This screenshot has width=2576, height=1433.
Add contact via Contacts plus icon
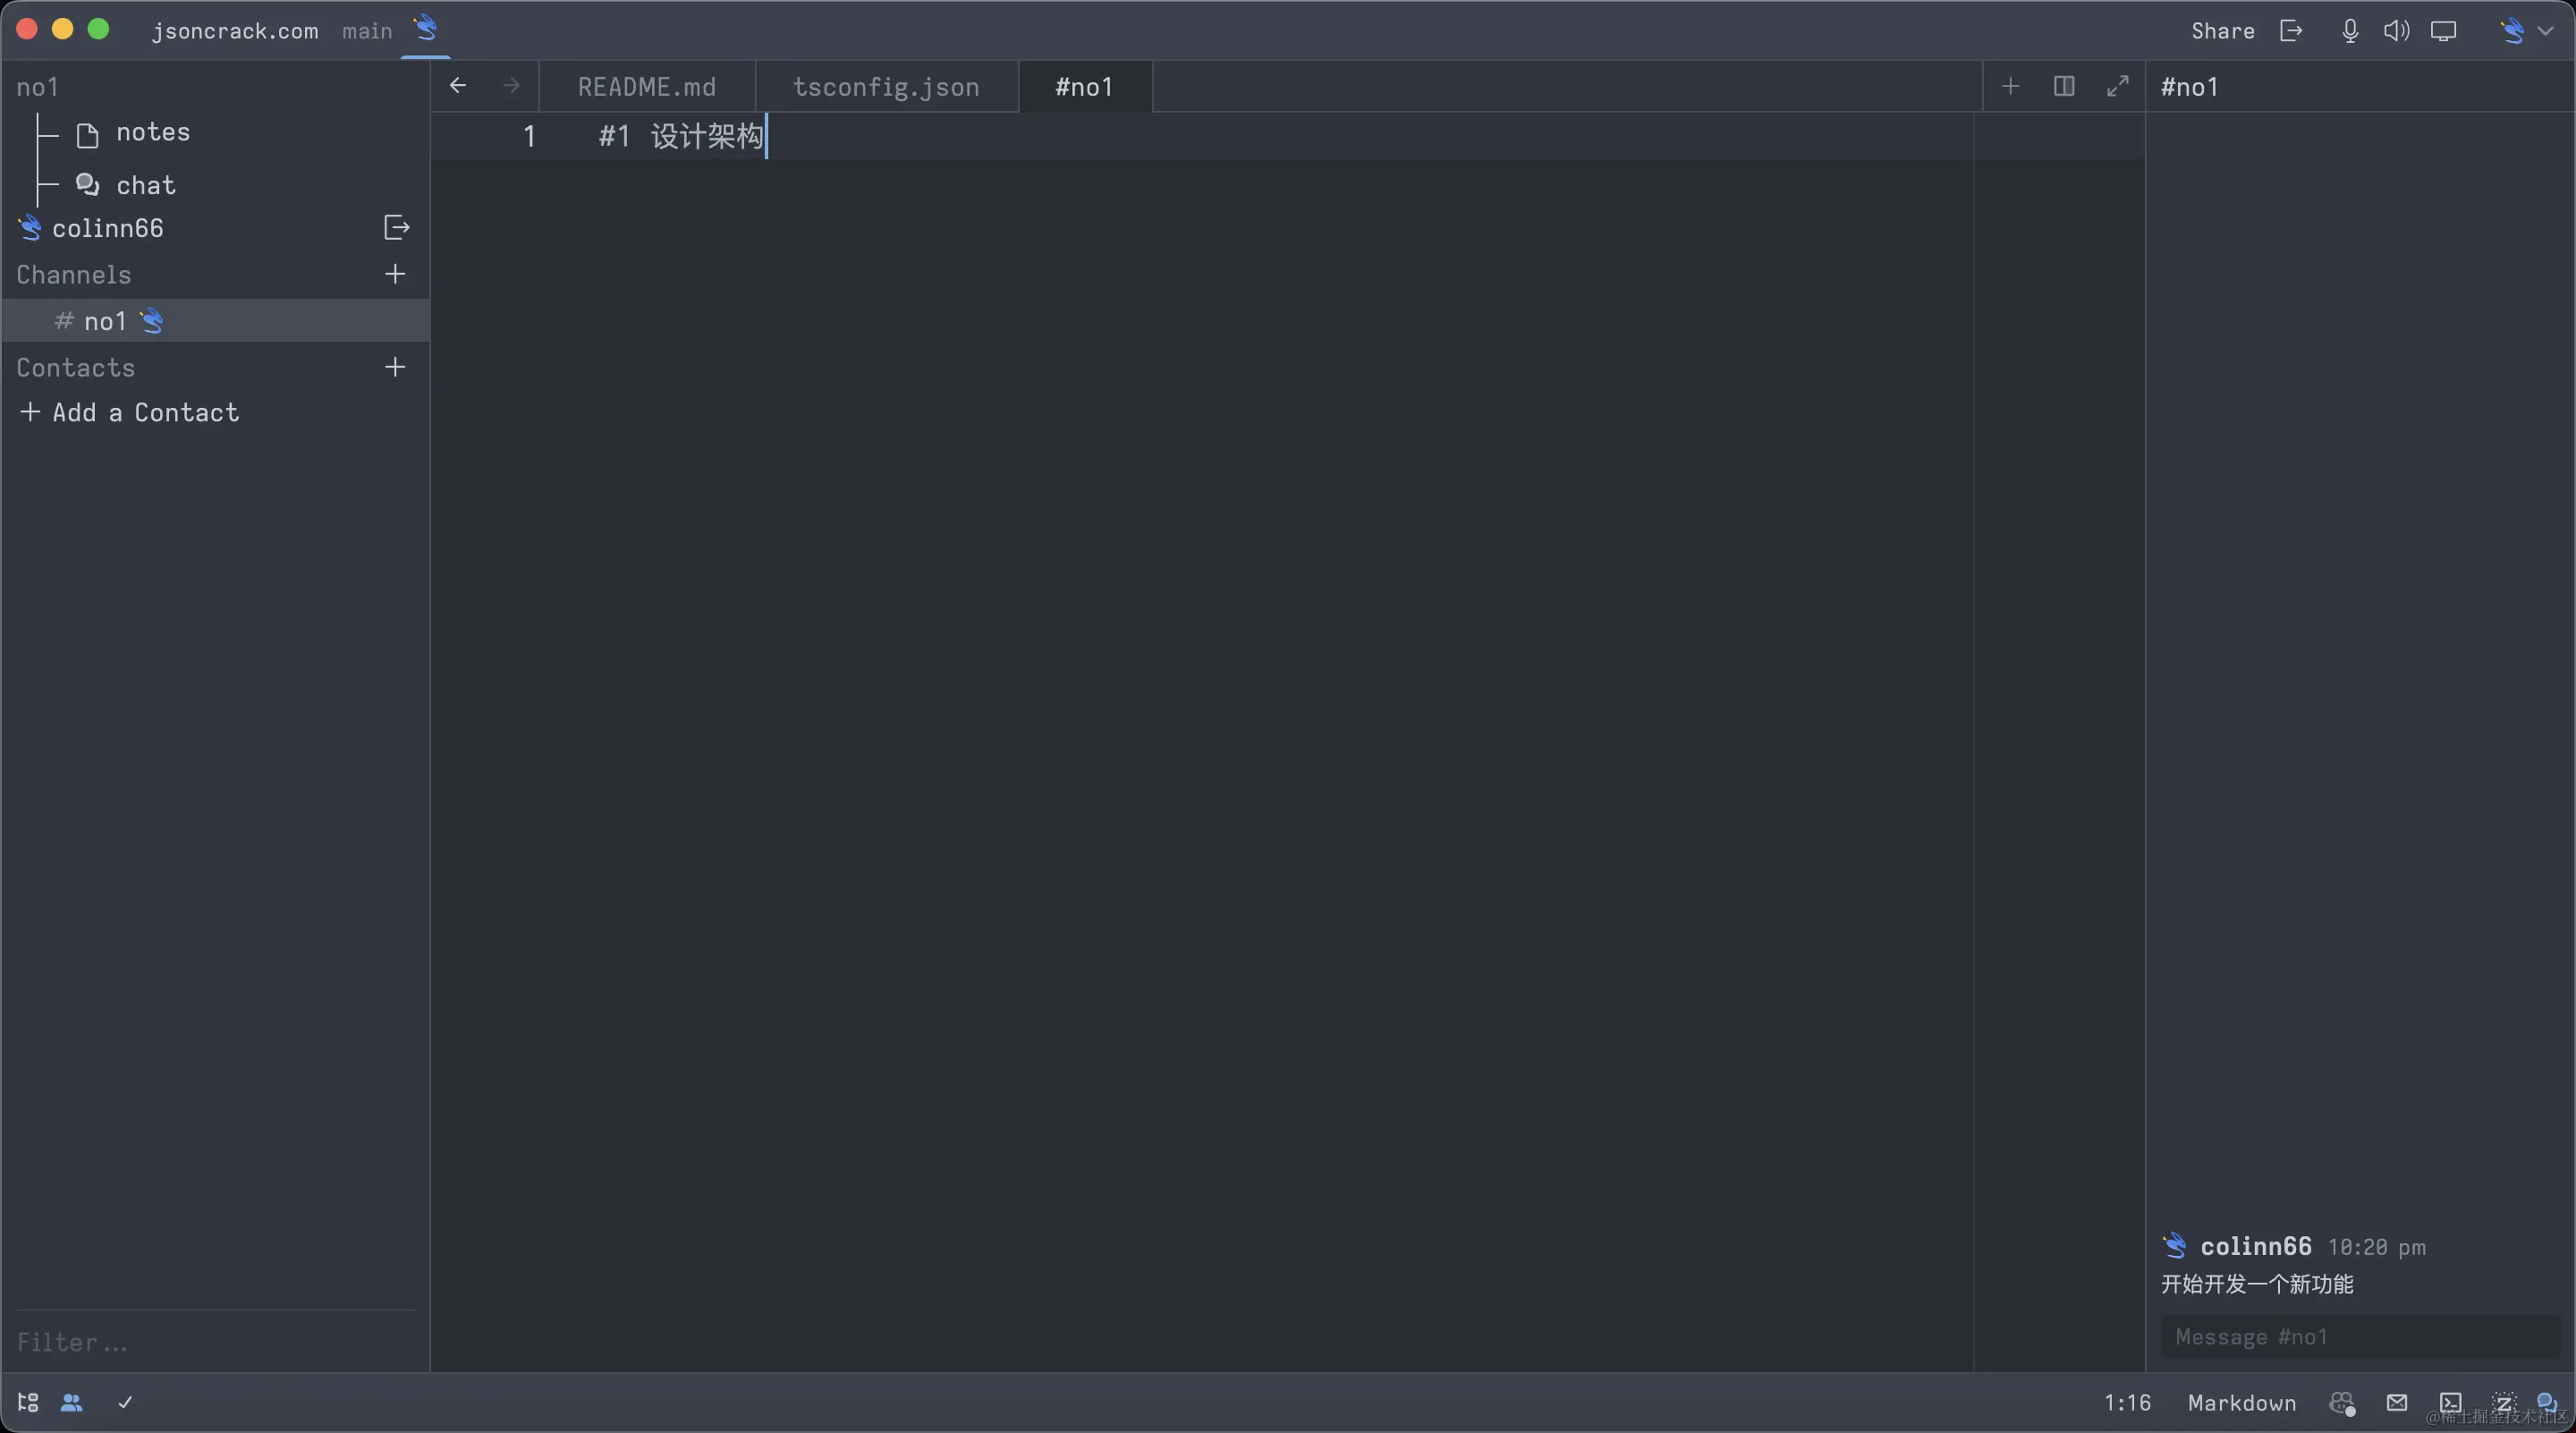click(x=395, y=367)
